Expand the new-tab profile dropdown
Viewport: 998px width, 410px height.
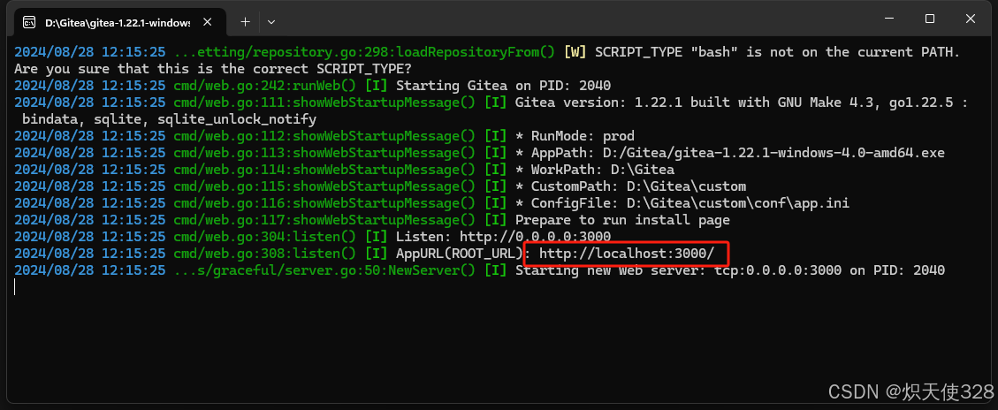coord(271,21)
